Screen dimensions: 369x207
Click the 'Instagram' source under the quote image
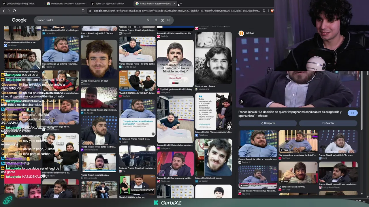[165, 93]
